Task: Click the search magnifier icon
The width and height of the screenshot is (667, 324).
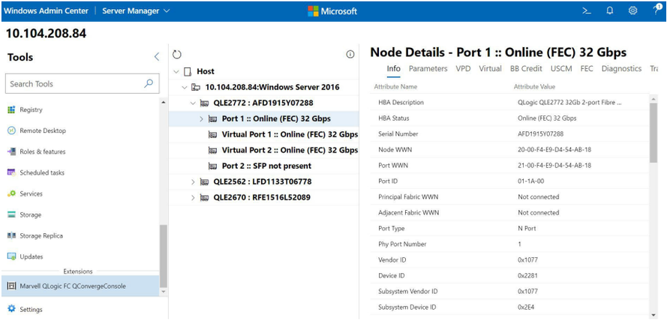Action: pyautogui.click(x=149, y=83)
